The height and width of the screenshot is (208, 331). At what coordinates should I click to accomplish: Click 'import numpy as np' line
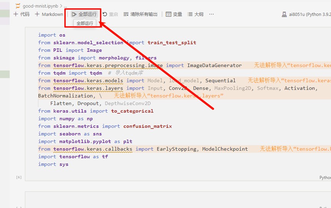(65, 119)
